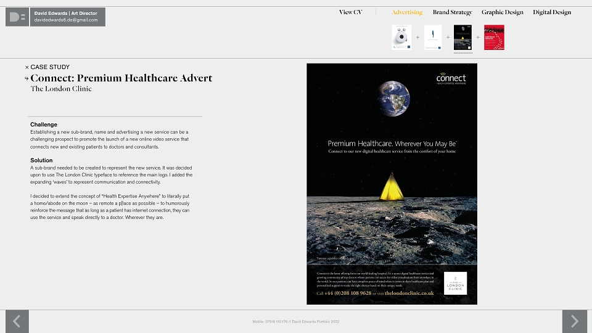Select the moon advert thumbnail
This screenshot has height=333, width=592.
point(463,38)
